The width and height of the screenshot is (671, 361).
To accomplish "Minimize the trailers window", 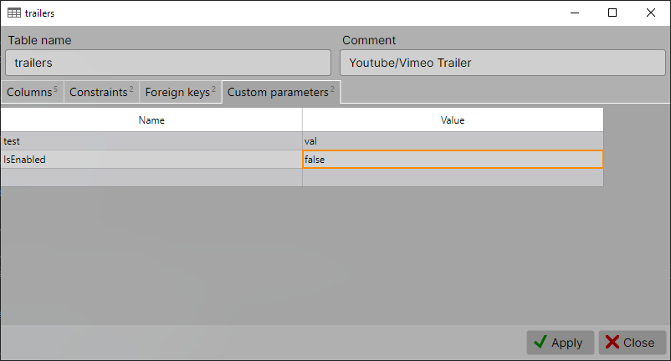I will coord(575,13).
